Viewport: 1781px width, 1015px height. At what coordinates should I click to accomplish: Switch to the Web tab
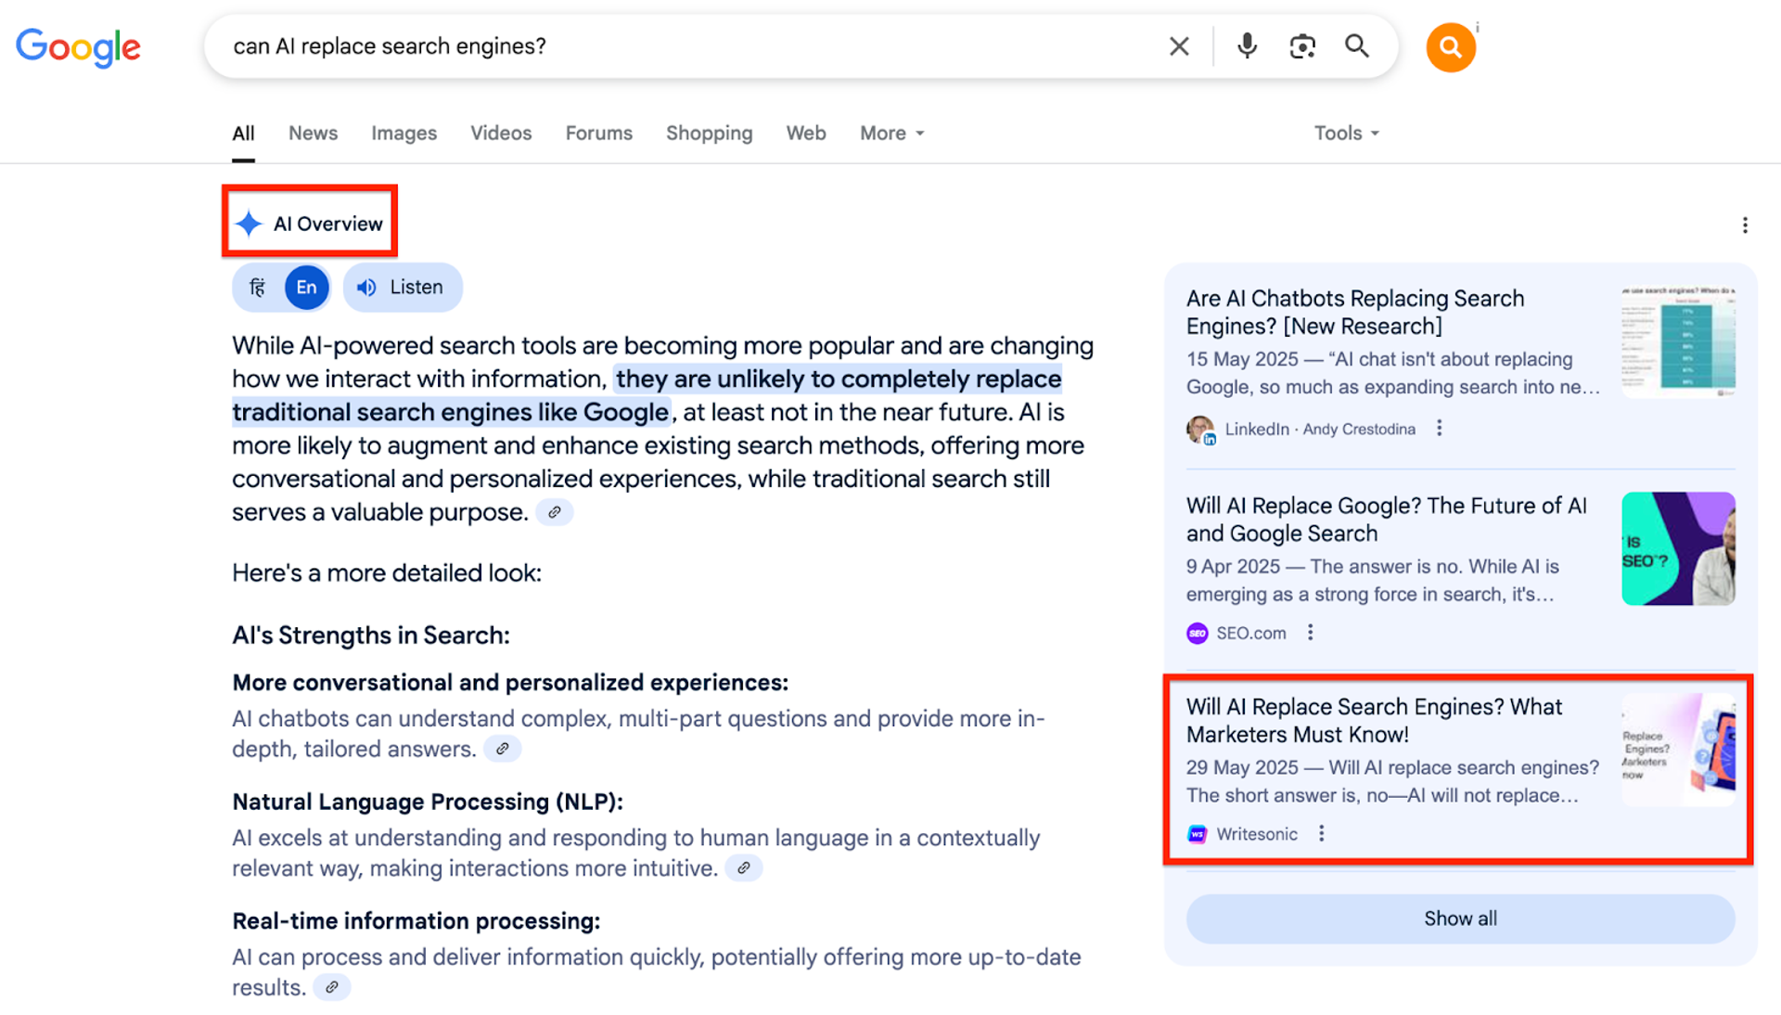[x=806, y=134]
